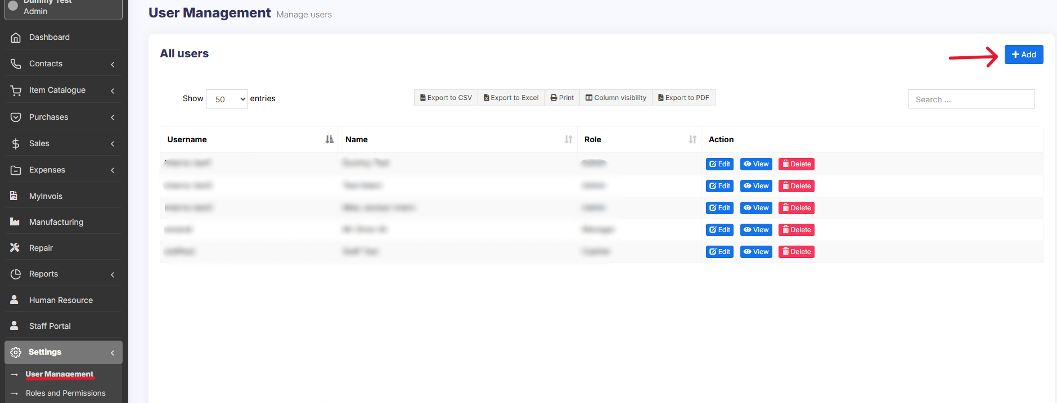Screen dimensions: 1057x403
Task: Toggle sort order on Role column
Action: pos(692,139)
